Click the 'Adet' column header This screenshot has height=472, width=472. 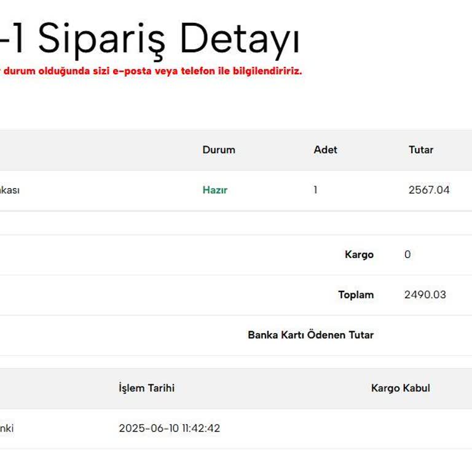(x=325, y=149)
